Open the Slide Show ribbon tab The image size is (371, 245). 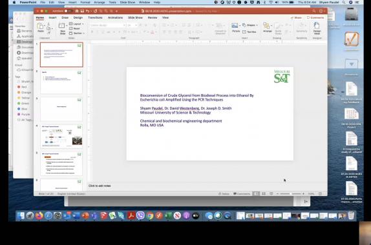(x=135, y=17)
